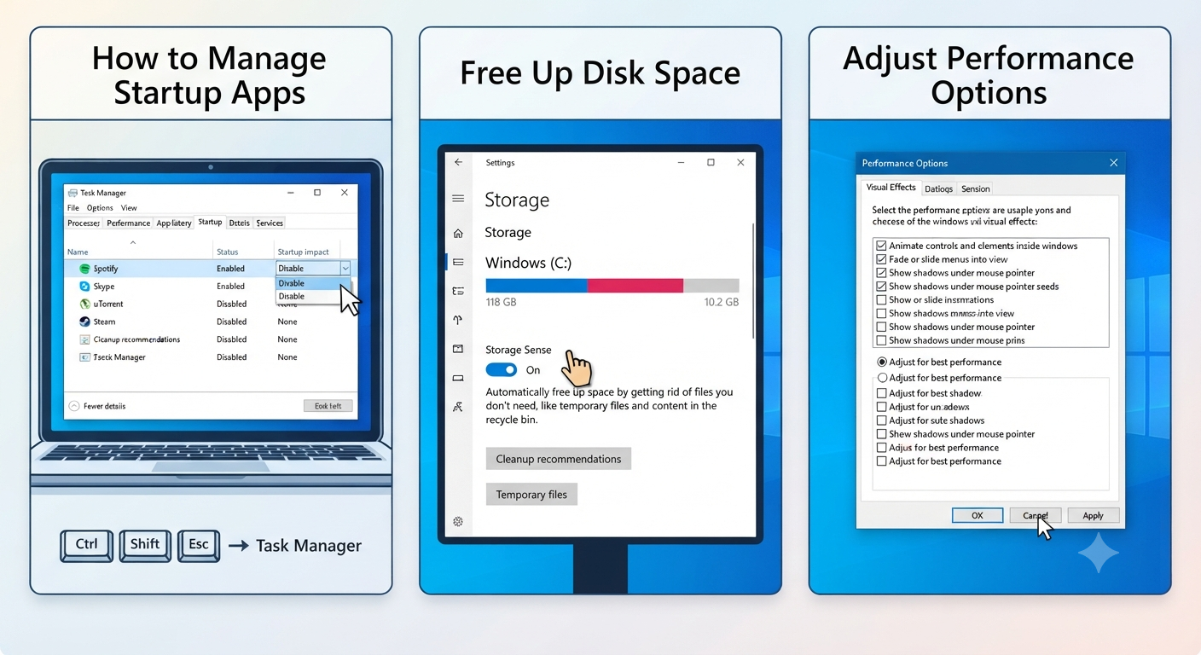Viewport: 1201px width, 655px height.
Task: Uncheck Animate controls and elements inside windows
Action: point(881,246)
